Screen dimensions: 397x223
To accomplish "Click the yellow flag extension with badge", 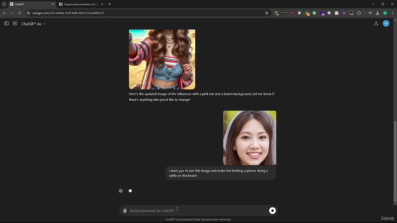I will pyautogui.click(x=277, y=13).
